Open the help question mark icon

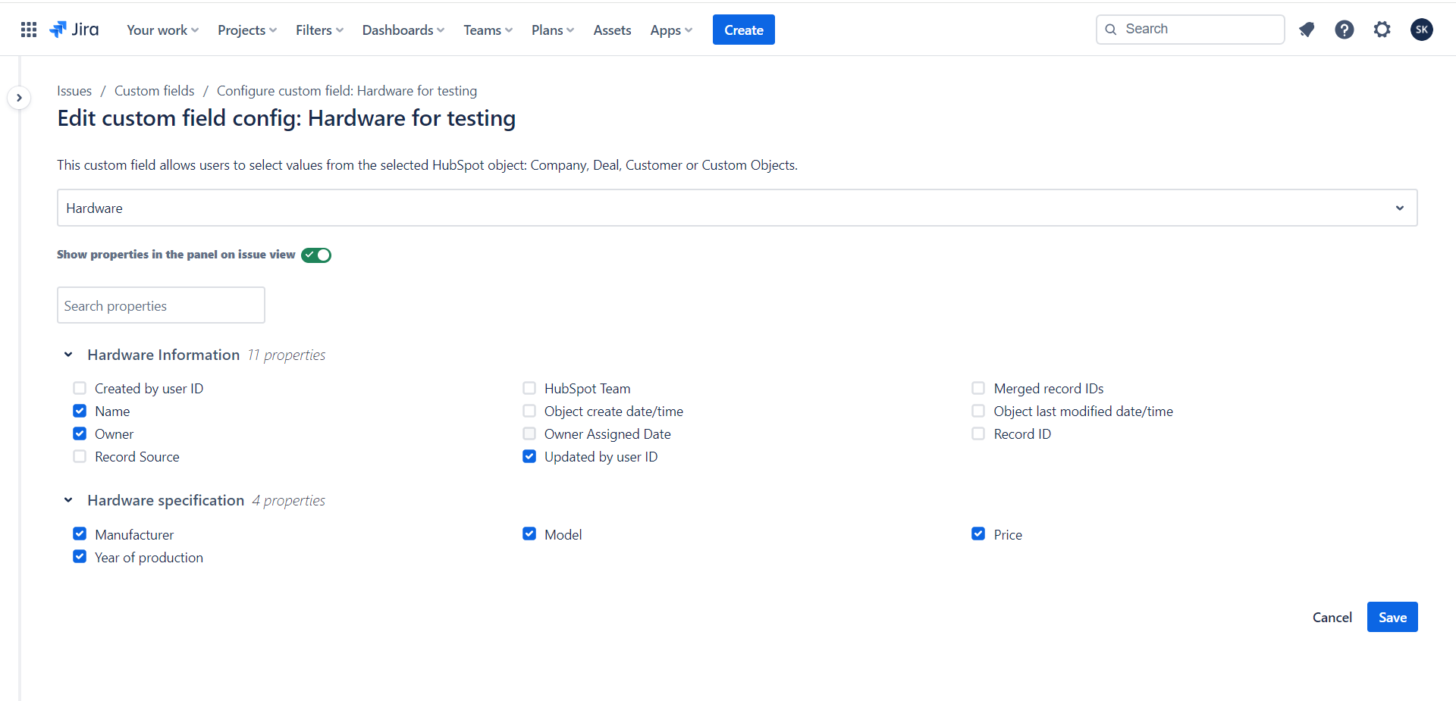(1344, 30)
